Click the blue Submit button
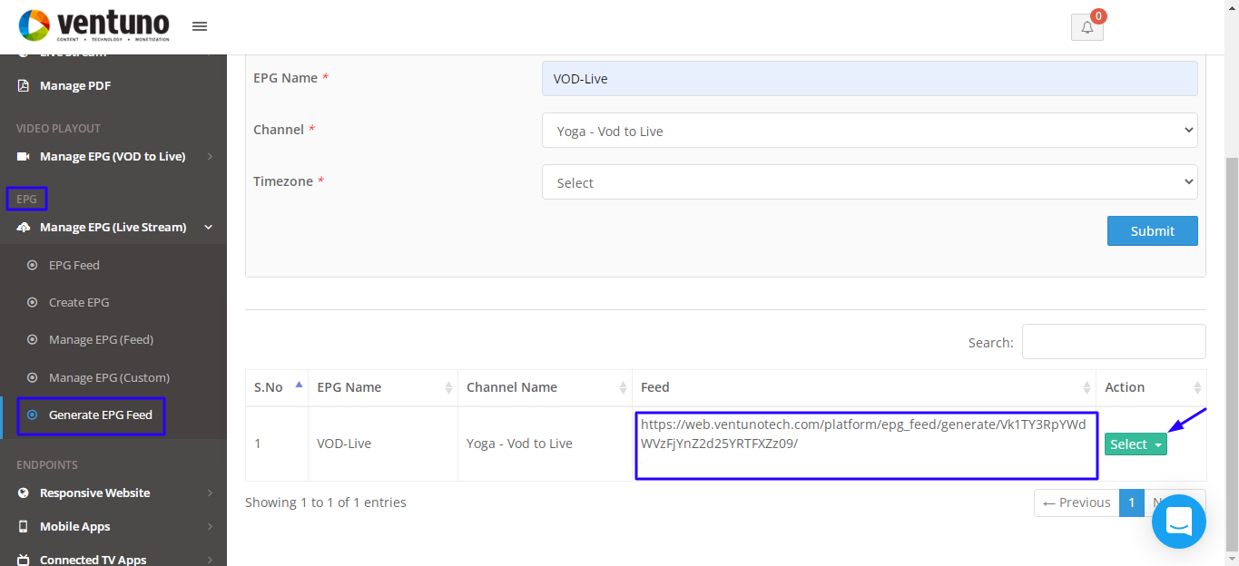Screen dimensions: 1239x566 1152,230
